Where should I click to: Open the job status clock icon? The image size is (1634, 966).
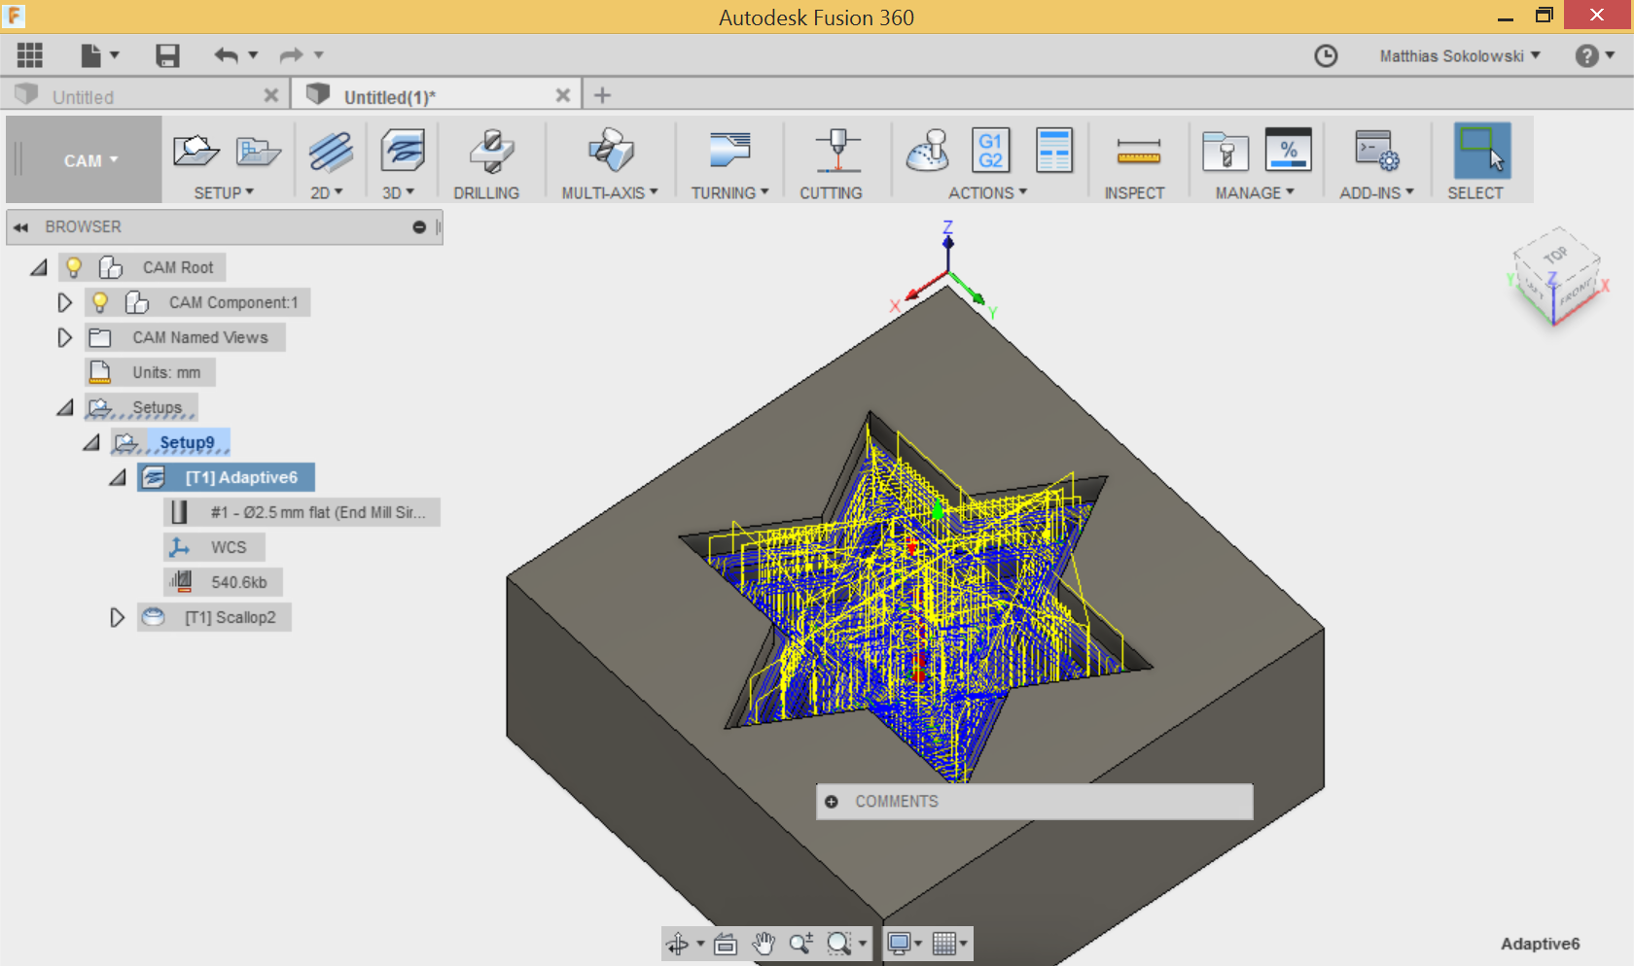(1326, 55)
